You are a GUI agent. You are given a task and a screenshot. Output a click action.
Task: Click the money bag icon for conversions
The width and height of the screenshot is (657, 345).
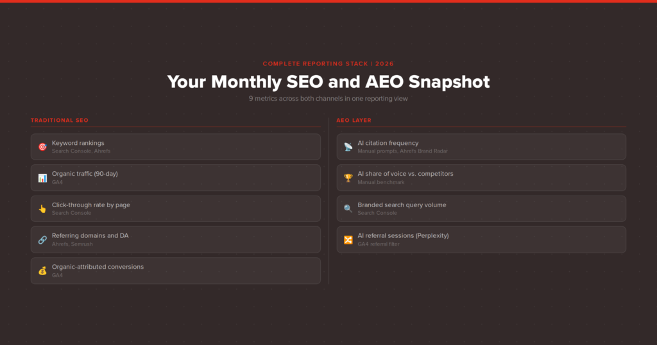click(42, 271)
